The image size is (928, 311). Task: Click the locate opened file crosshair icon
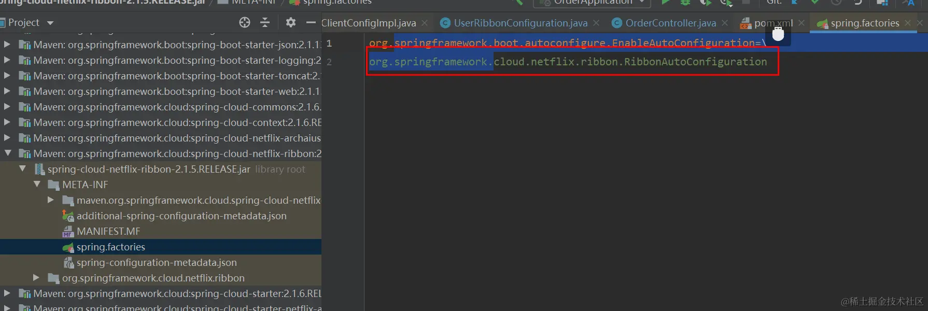pos(245,22)
